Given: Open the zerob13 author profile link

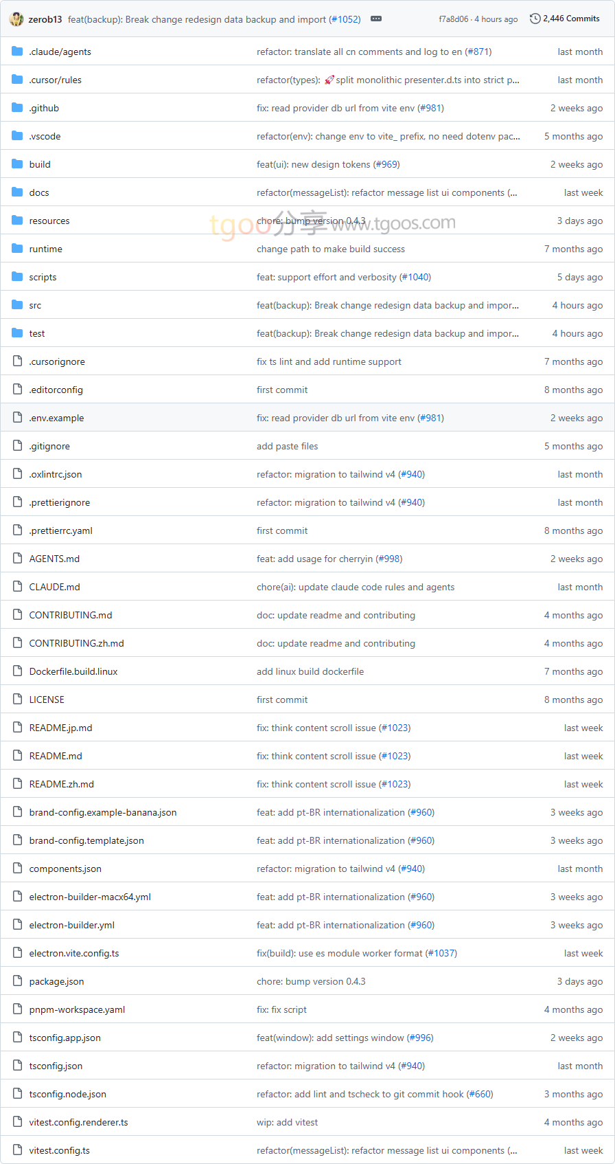Looking at the screenshot, I should pos(45,19).
